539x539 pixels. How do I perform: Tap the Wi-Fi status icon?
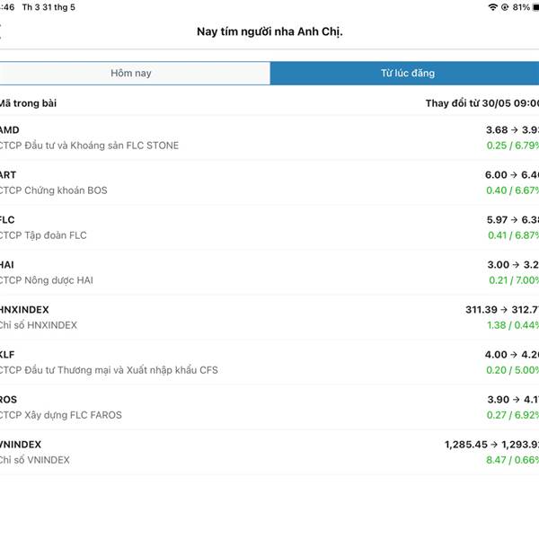point(493,7)
